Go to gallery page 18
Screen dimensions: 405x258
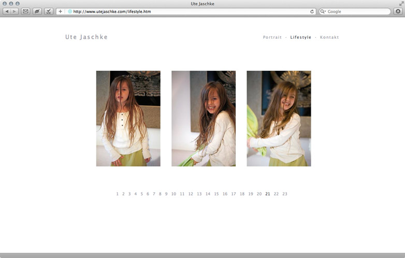(242, 194)
